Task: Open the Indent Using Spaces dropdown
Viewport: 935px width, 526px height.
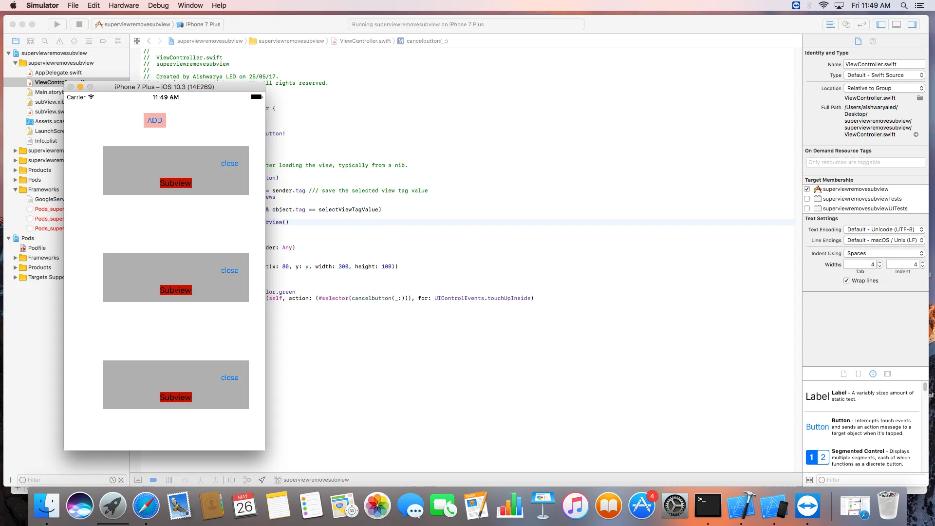Action: coord(884,253)
